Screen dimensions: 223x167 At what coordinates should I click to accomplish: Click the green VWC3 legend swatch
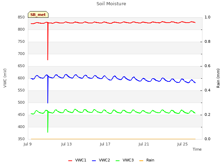[x=118, y=161]
